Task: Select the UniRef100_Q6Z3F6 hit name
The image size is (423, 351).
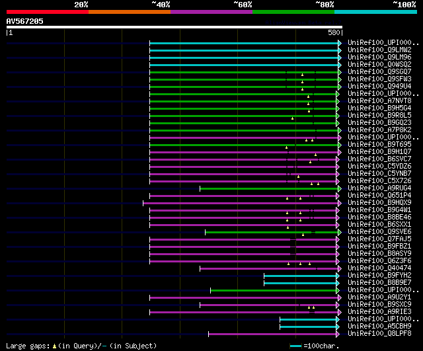Action: [x=379, y=261]
